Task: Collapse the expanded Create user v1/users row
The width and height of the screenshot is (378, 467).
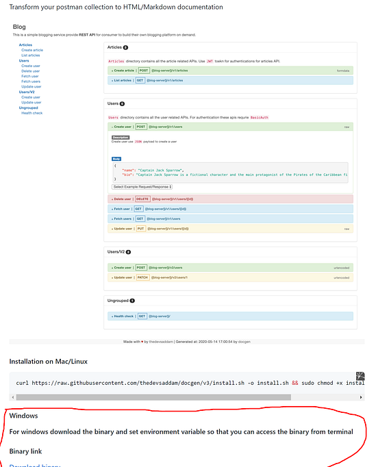Action: [x=230, y=127]
